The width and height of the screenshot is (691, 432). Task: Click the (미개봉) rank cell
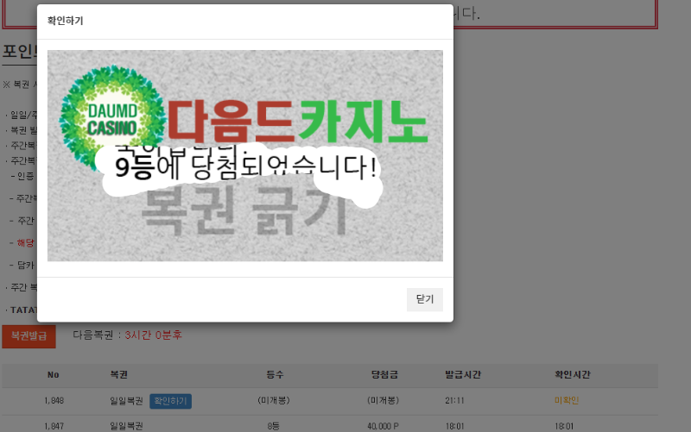pyautogui.click(x=274, y=401)
